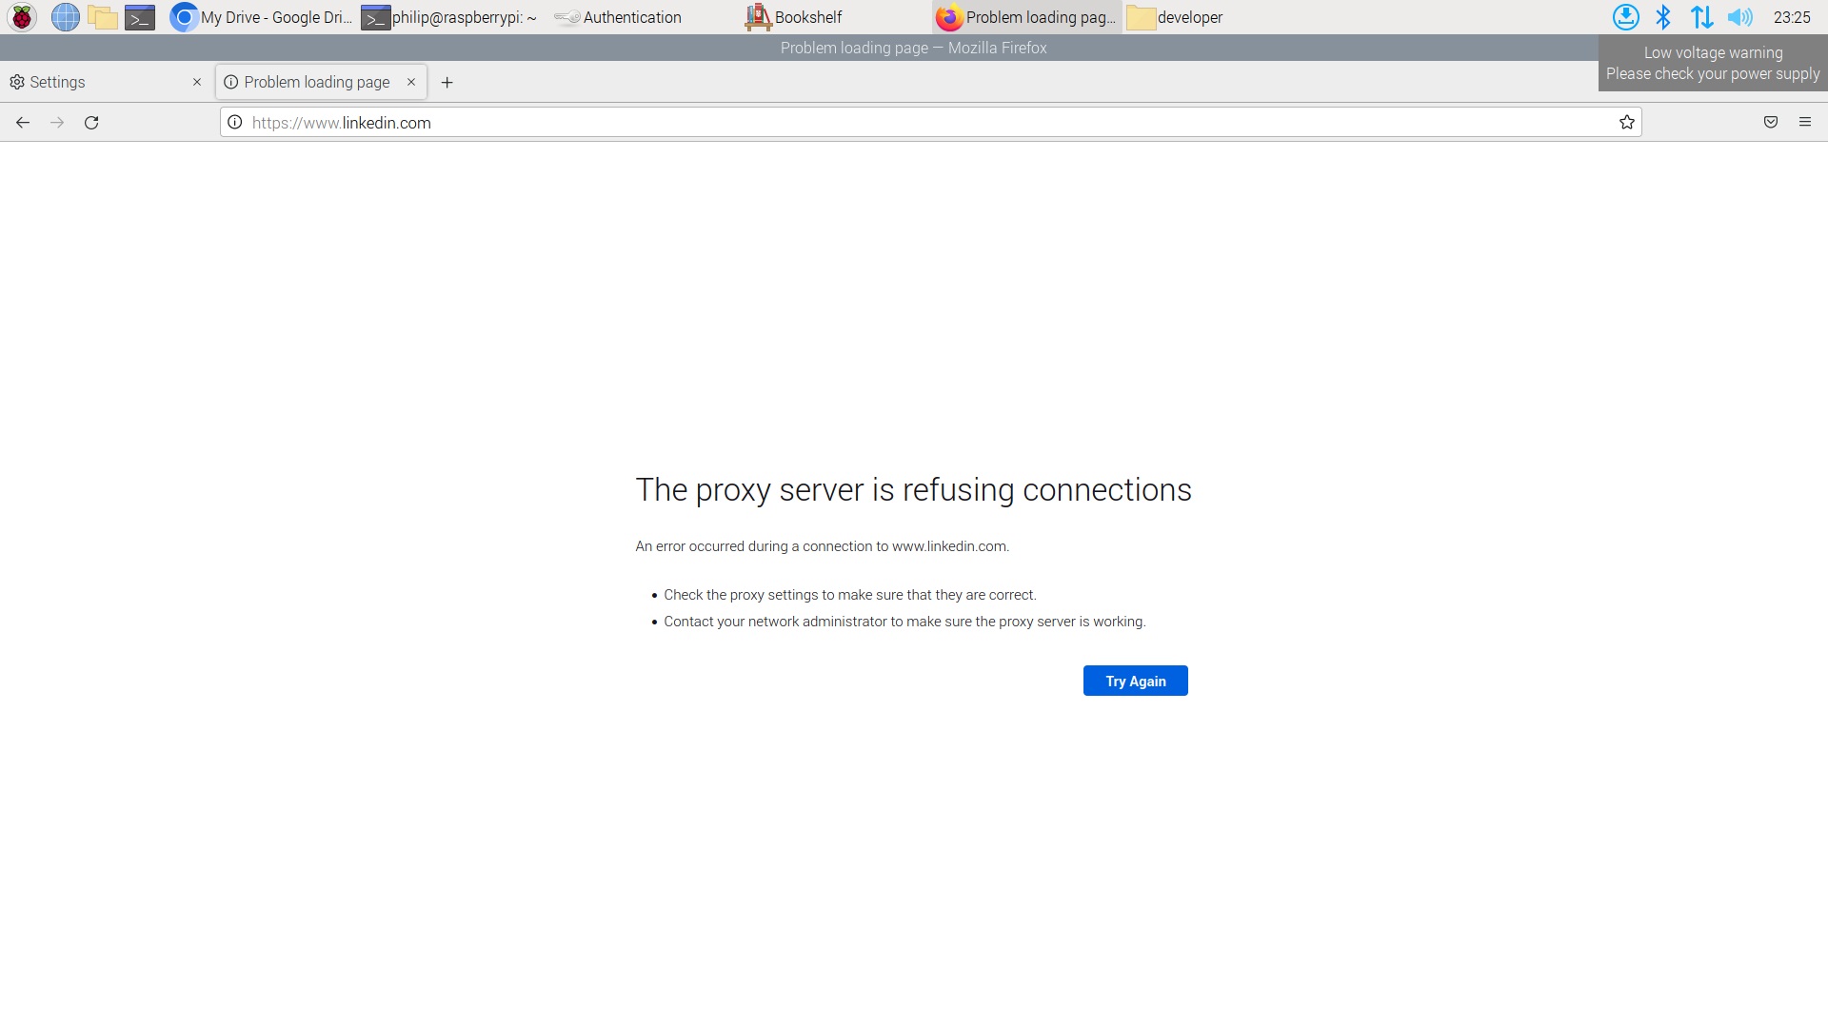1828x1028 pixels.
Task: Open the Firefox hamburger menu
Action: (x=1805, y=122)
